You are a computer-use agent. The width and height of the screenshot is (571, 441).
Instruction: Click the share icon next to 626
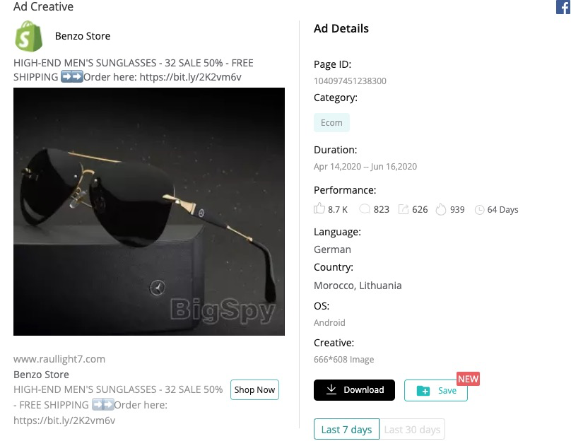coord(404,208)
